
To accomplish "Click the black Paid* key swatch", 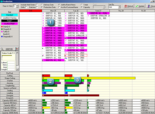I will pyautogui.click(x=10, y=21).
